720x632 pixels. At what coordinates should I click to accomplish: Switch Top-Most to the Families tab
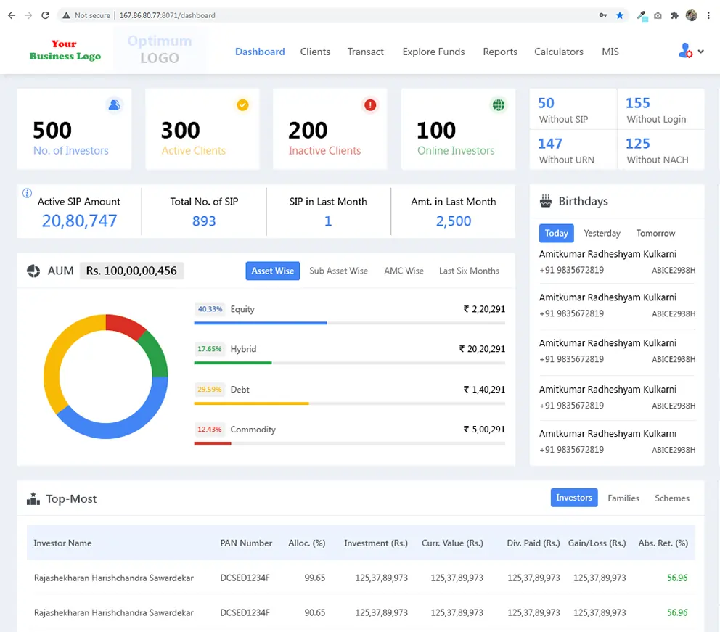click(x=623, y=498)
